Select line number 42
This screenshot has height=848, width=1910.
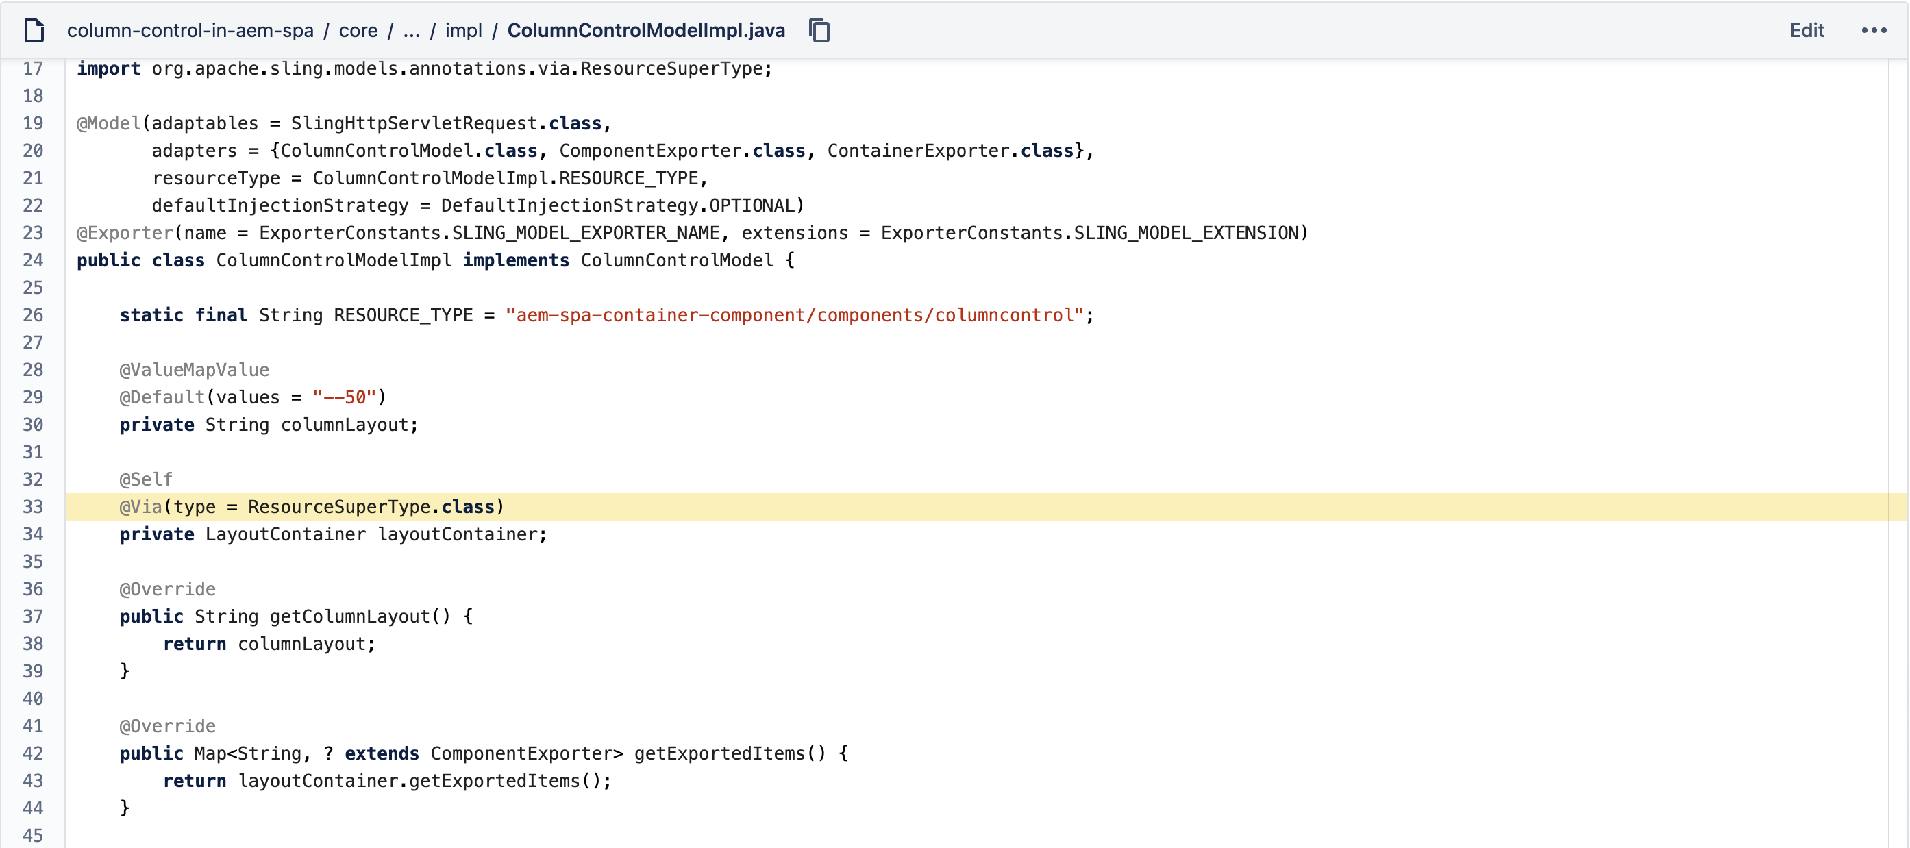tap(34, 753)
